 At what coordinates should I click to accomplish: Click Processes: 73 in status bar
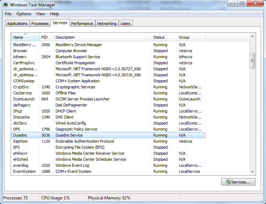[x=15, y=198]
